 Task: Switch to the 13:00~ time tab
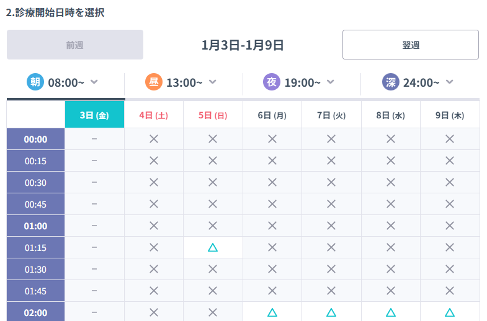point(184,82)
